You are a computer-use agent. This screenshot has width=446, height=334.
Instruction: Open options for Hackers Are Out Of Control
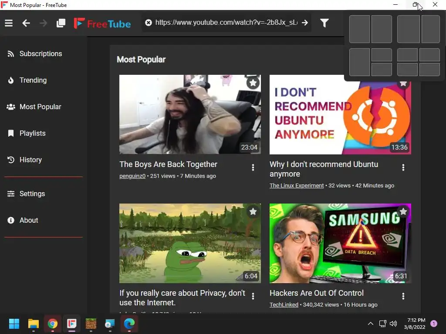pos(403,296)
